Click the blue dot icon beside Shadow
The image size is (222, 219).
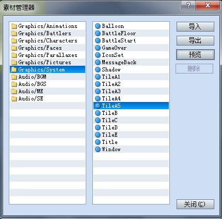(98, 69)
